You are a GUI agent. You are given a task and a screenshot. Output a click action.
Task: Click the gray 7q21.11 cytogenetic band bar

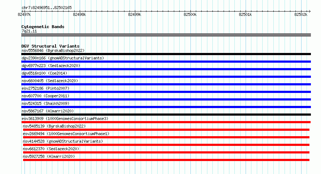pos(166,35)
